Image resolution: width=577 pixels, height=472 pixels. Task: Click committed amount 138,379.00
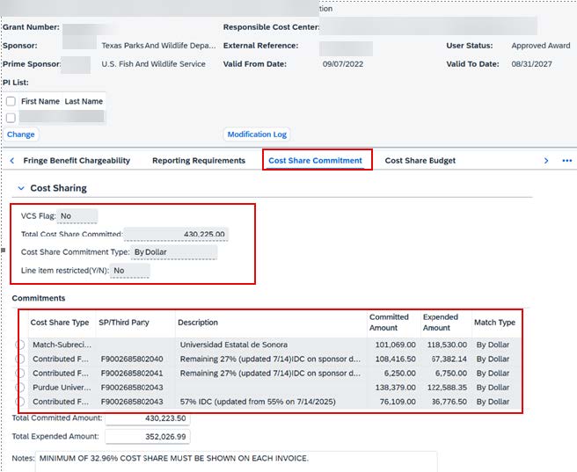pos(395,388)
